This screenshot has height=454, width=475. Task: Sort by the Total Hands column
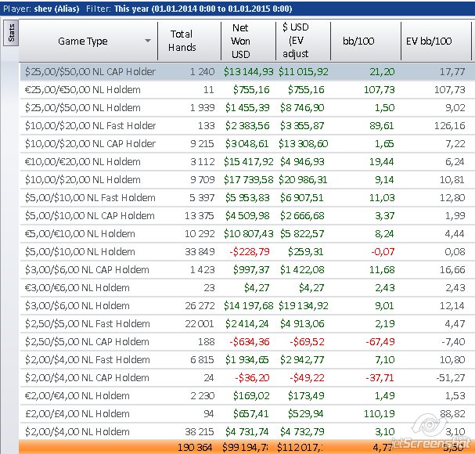click(182, 41)
